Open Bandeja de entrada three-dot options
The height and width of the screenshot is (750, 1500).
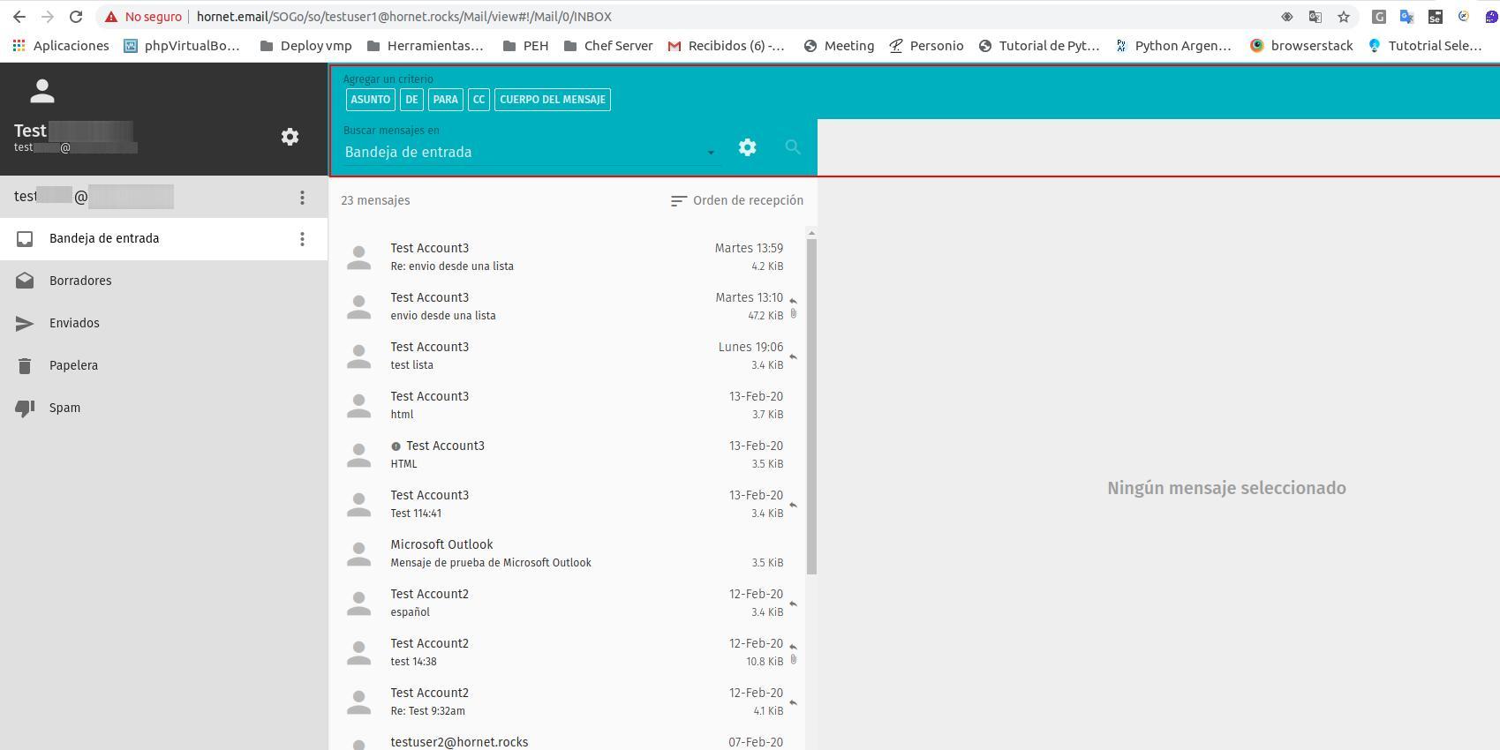(302, 239)
